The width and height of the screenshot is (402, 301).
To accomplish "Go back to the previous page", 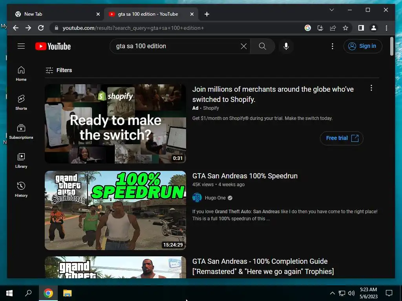I will coord(16,28).
